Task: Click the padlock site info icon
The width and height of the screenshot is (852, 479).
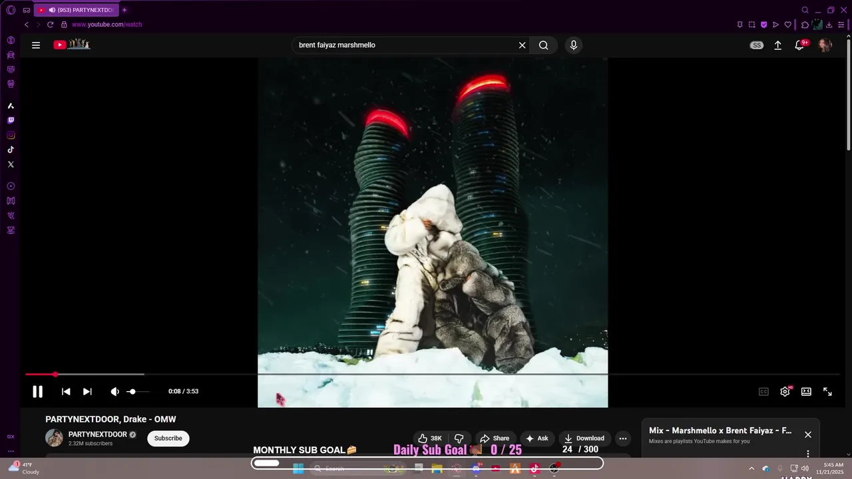Action: tap(64, 25)
